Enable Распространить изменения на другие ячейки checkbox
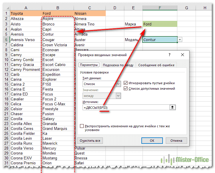Image resolution: width=215 pixels, height=173 pixels. pos(82,126)
